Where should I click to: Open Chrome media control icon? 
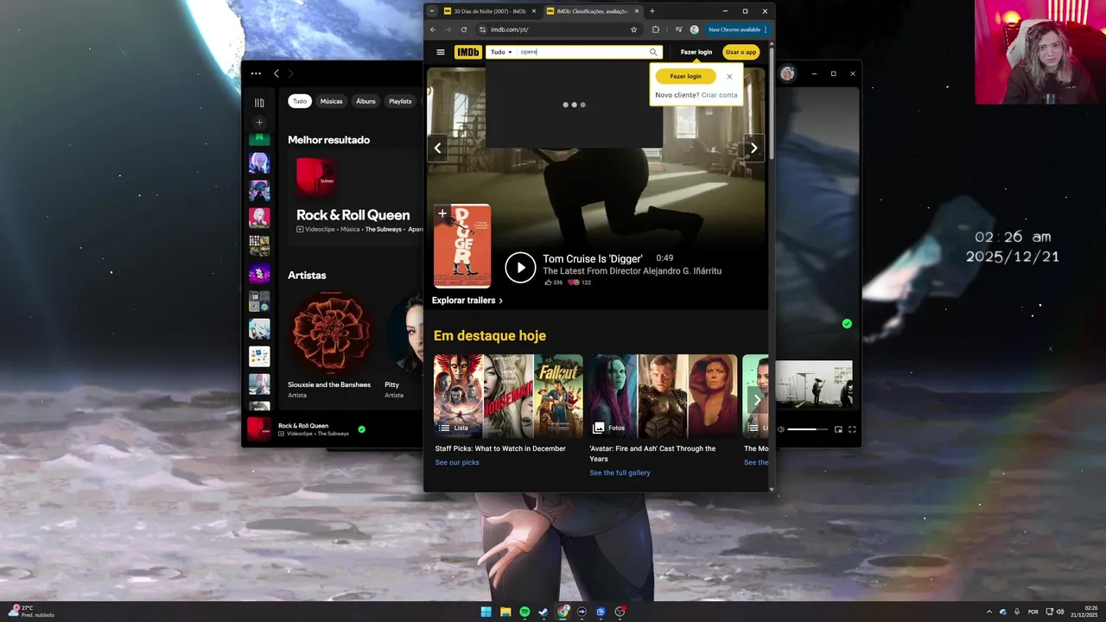[678, 29]
